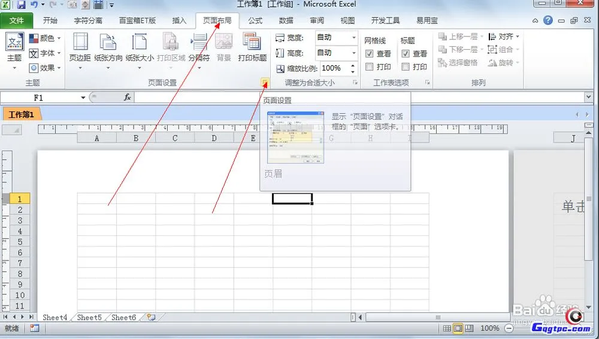Click Breaks (分隔符) icon

199,42
